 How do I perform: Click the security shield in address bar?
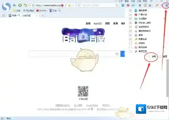point(33,5)
